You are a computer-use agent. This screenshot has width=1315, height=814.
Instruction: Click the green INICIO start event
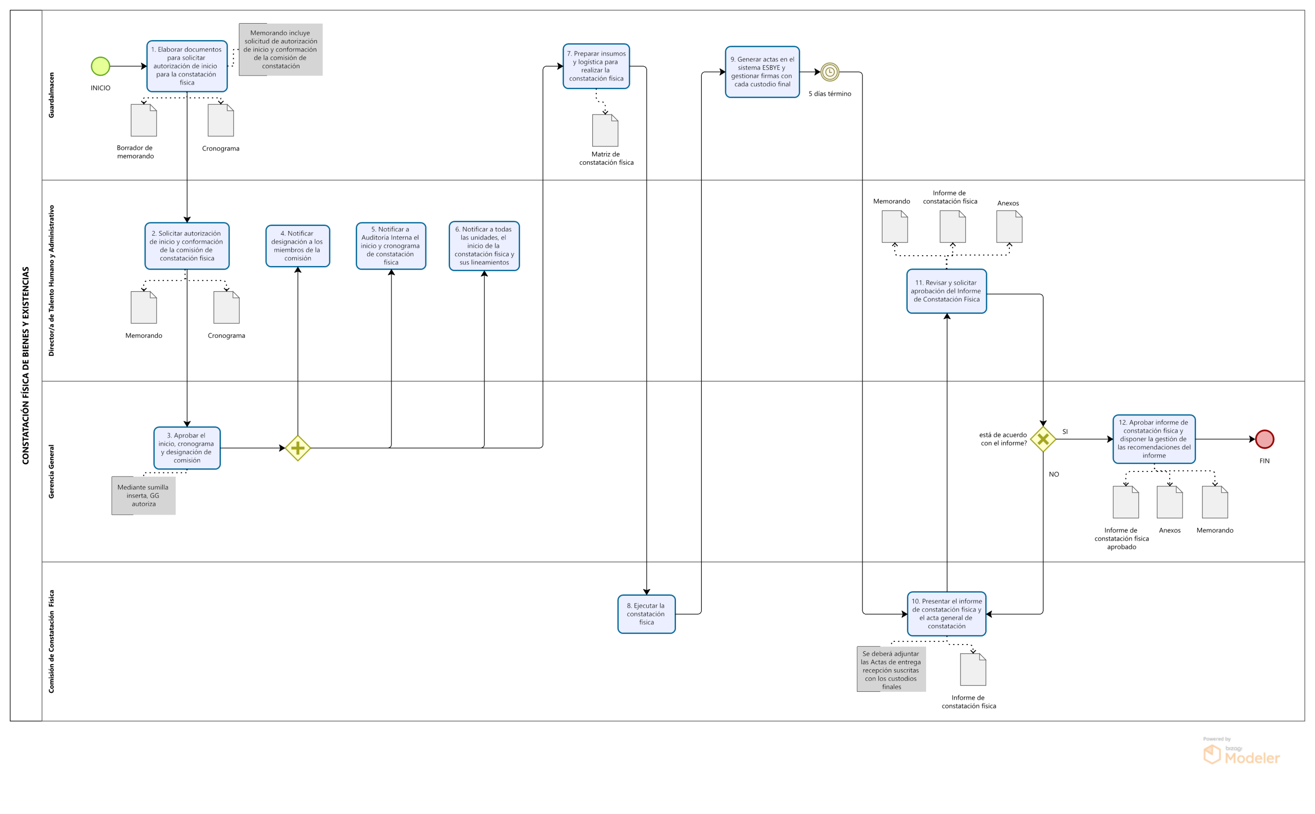coord(100,66)
